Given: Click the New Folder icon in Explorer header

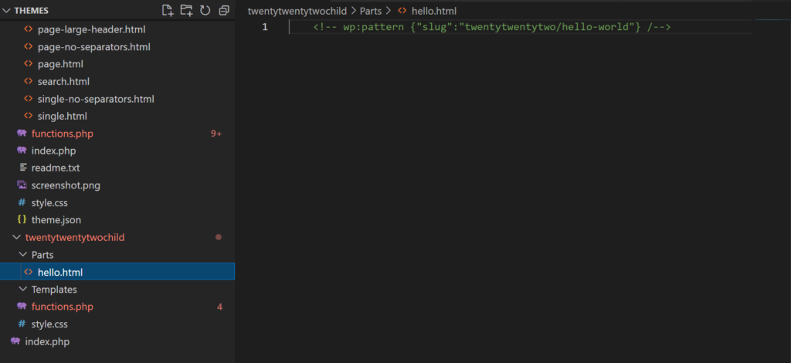Looking at the screenshot, I should 186,10.
